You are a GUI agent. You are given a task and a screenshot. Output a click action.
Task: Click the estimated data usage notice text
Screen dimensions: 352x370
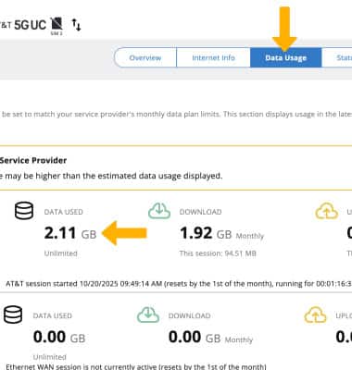point(111,176)
